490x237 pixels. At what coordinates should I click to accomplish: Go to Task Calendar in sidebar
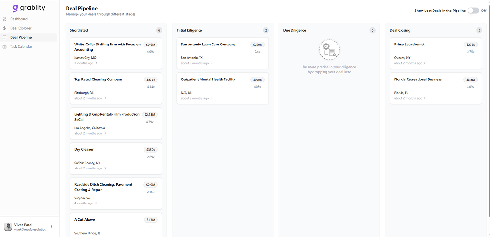tap(21, 47)
